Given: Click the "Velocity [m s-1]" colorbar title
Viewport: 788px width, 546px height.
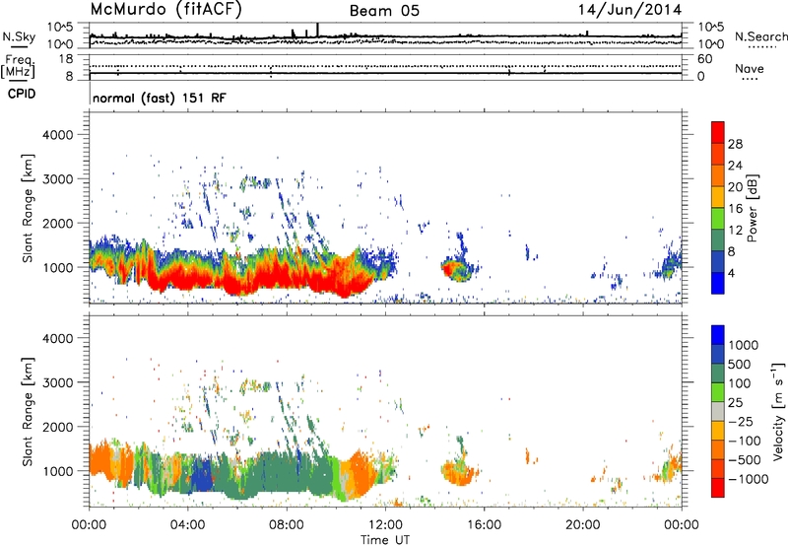Looking at the screenshot, I should pyautogui.click(x=778, y=411).
